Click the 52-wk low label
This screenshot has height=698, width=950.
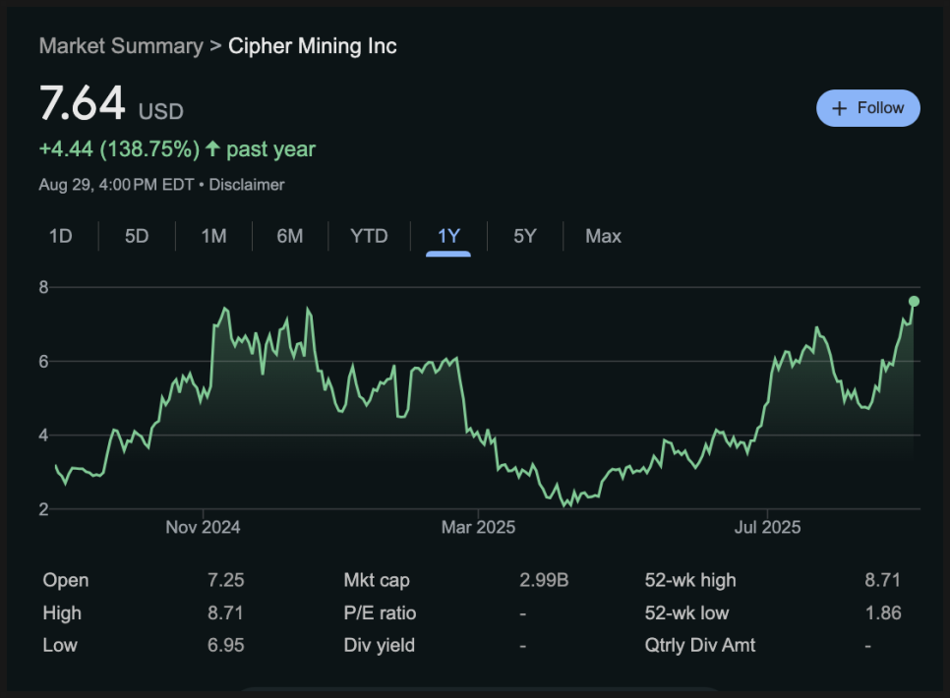[687, 612]
